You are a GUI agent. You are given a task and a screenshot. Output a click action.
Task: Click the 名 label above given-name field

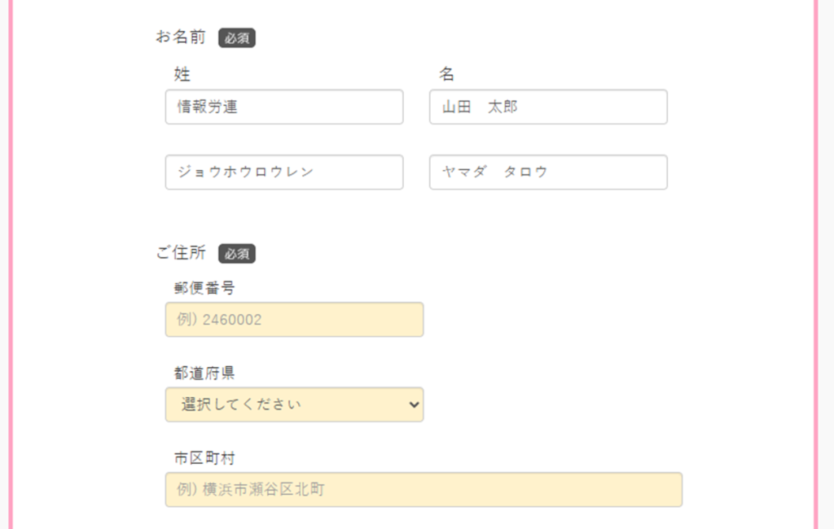446,74
